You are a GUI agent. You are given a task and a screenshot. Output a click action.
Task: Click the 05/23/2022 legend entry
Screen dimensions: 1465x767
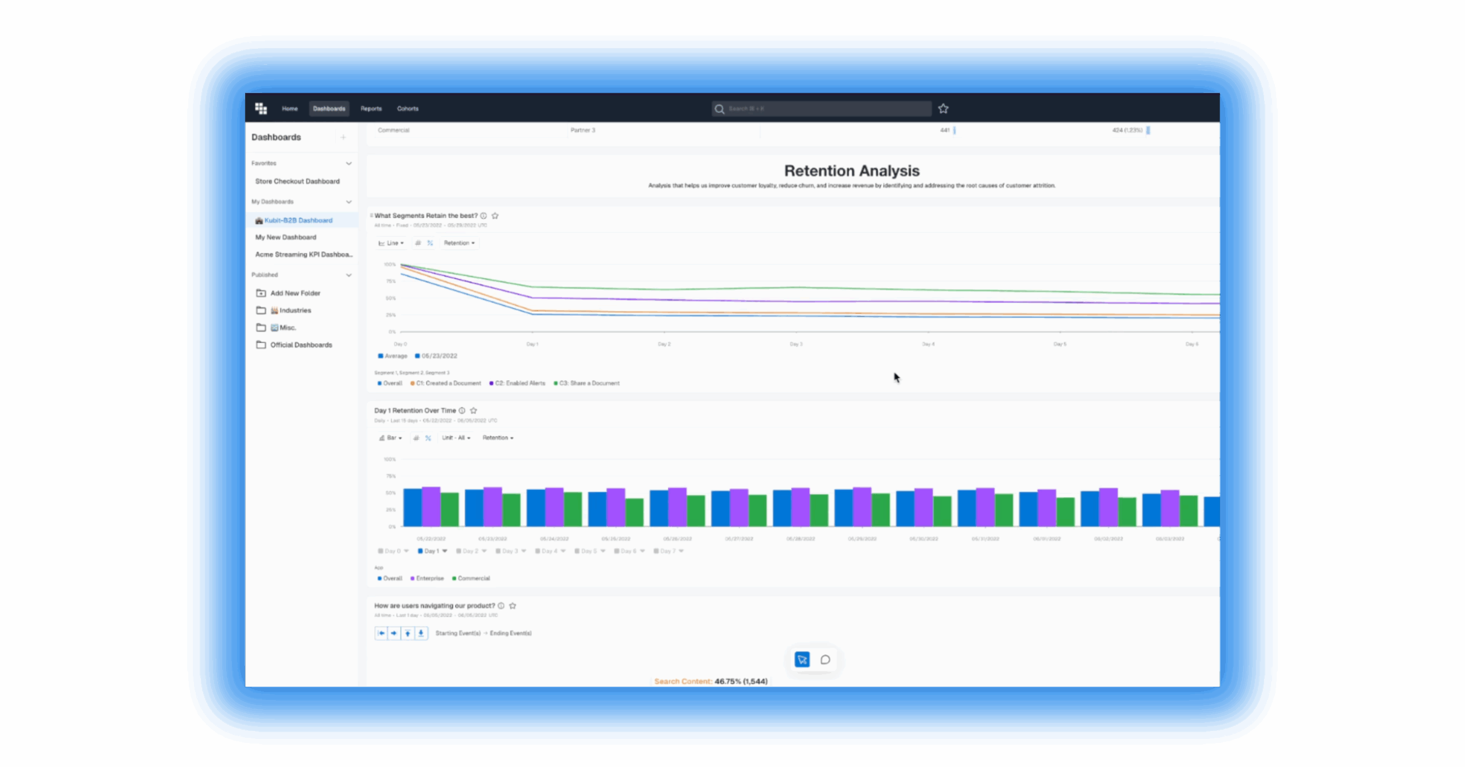436,356
